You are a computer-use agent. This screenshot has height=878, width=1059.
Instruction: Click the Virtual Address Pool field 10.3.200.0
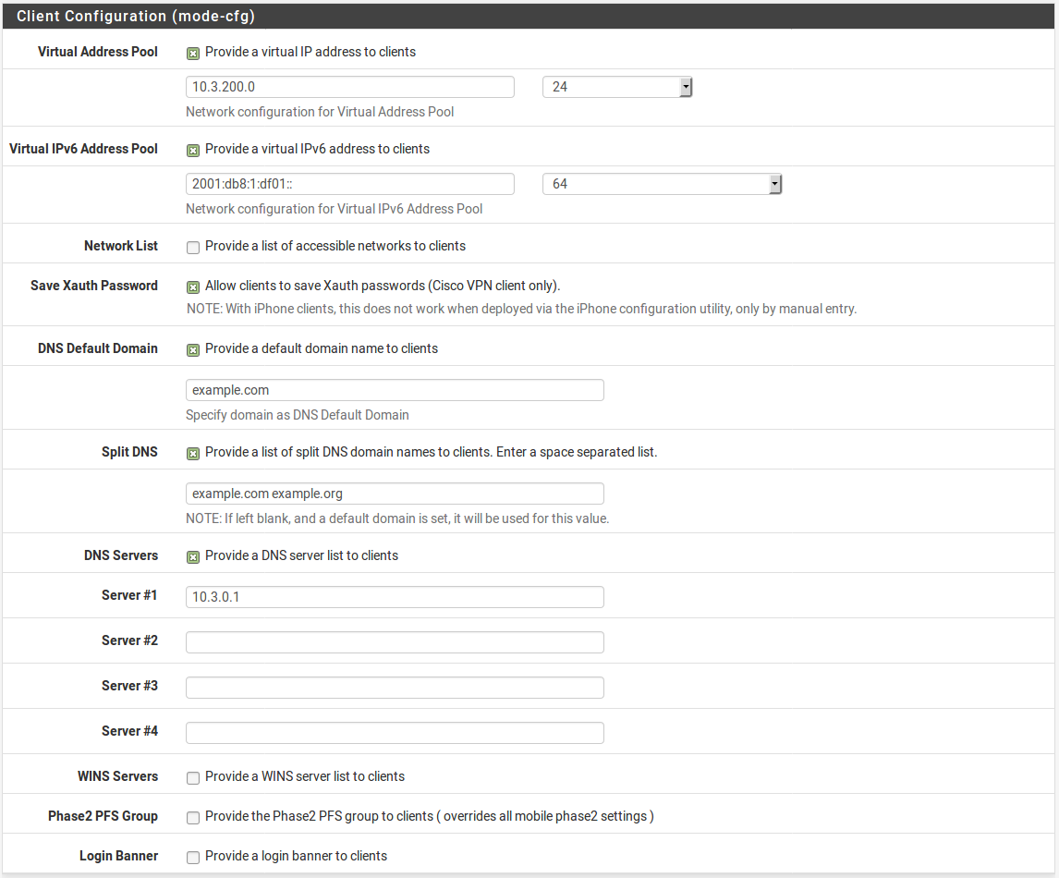tap(349, 87)
